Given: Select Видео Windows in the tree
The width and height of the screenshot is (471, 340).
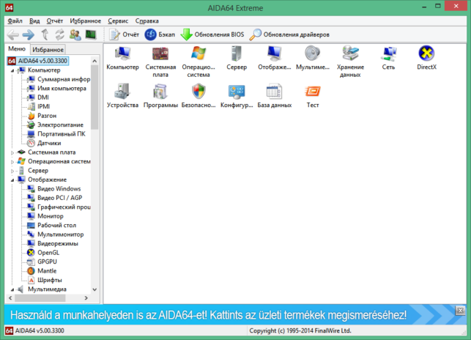Looking at the screenshot, I should click(54, 189).
